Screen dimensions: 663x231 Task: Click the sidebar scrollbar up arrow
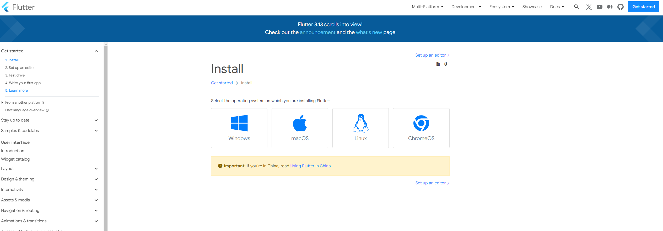coord(106,44)
